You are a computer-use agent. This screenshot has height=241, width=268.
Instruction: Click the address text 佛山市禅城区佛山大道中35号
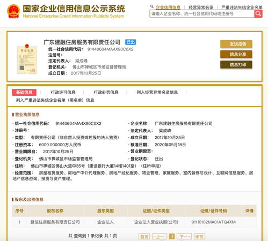coord(57,166)
